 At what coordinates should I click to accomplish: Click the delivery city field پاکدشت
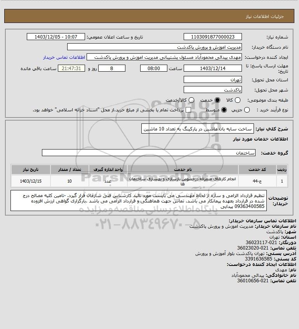(x=212, y=90)
